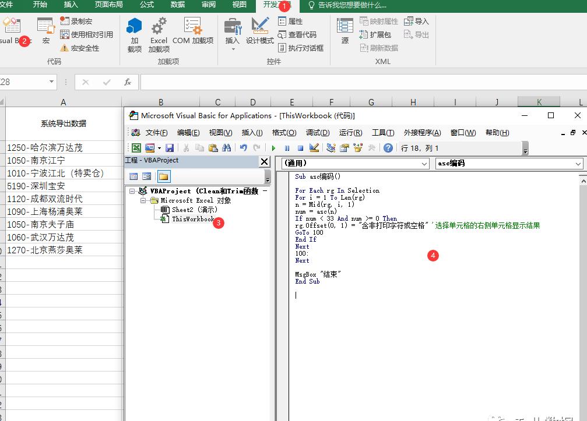587x421 pixels.
Task: Click Insert UserForm icon in VBA toolbar
Action: tap(149, 148)
